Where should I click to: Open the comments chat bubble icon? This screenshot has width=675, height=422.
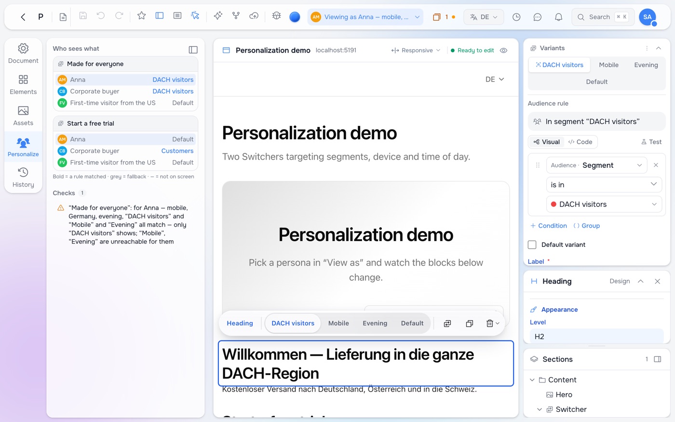538,17
